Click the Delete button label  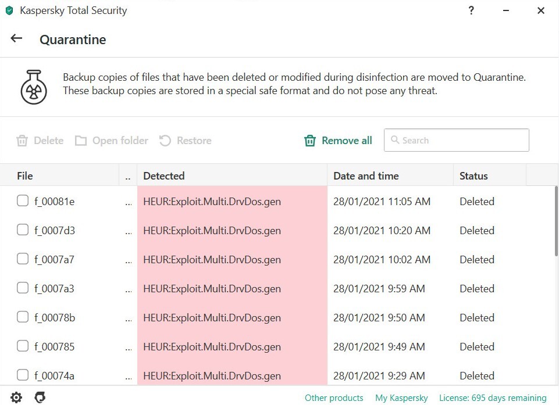49,141
